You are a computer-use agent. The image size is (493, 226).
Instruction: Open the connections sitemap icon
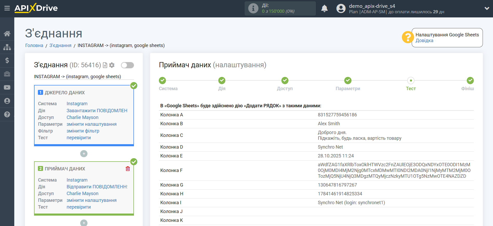(7, 47)
